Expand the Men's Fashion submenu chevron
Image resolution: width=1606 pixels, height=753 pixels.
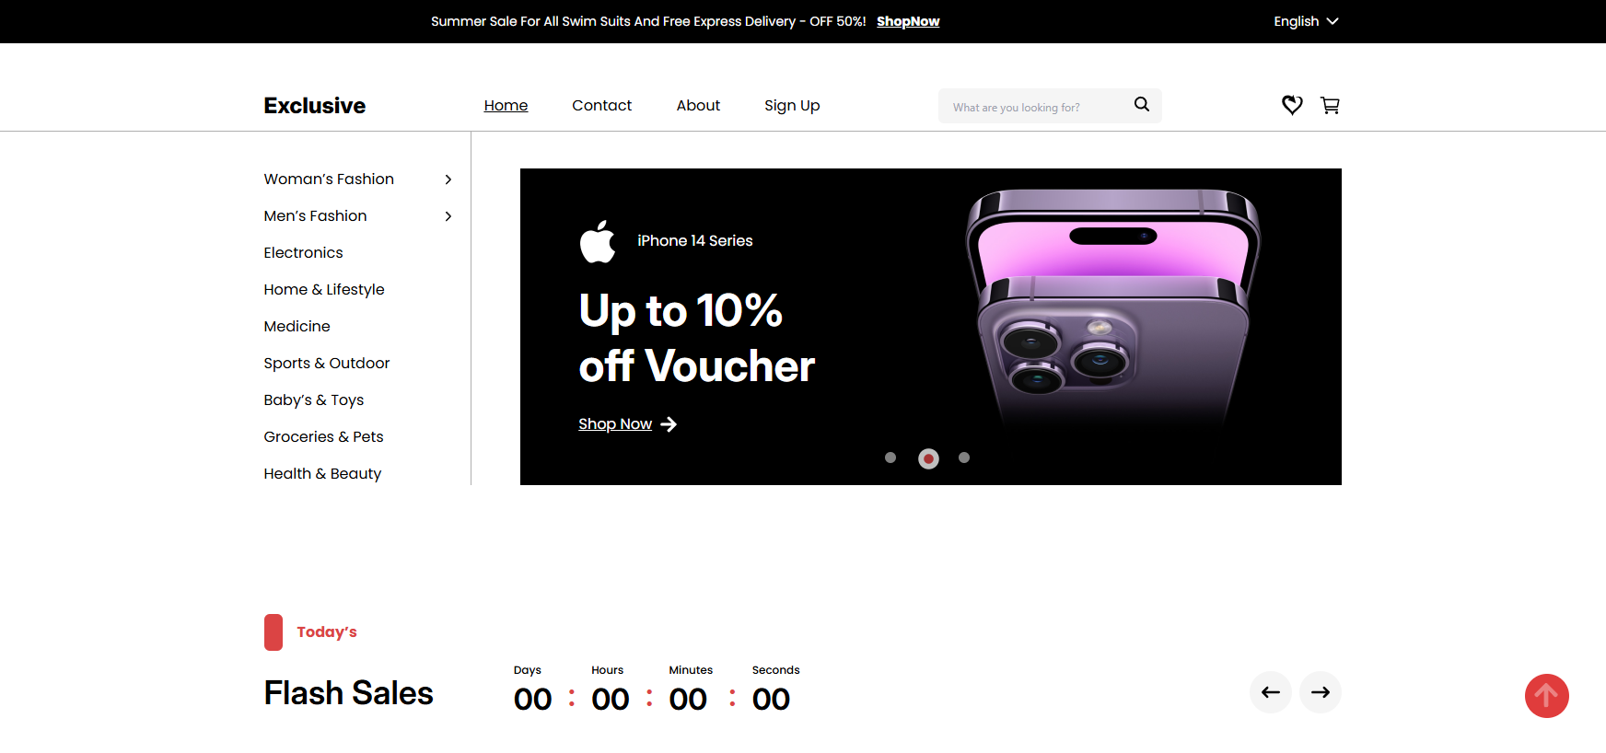pyautogui.click(x=448, y=216)
